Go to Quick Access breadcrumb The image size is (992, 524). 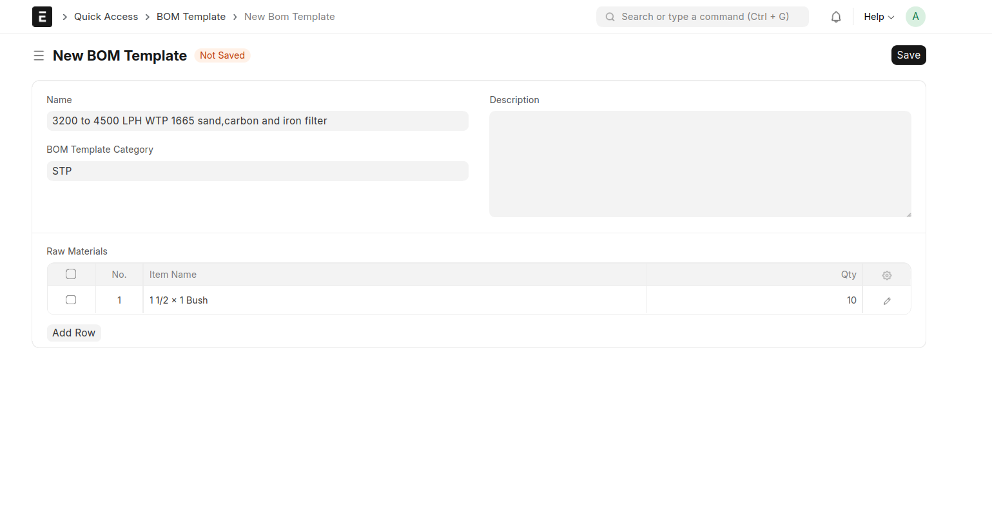[x=106, y=17]
